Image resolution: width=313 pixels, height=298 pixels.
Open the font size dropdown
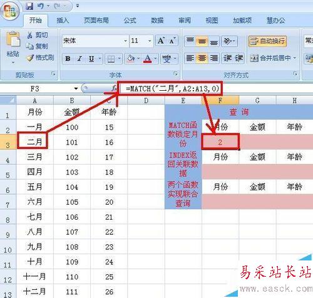click(150, 41)
